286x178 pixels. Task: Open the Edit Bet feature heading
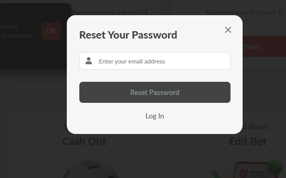click(248, 141)
